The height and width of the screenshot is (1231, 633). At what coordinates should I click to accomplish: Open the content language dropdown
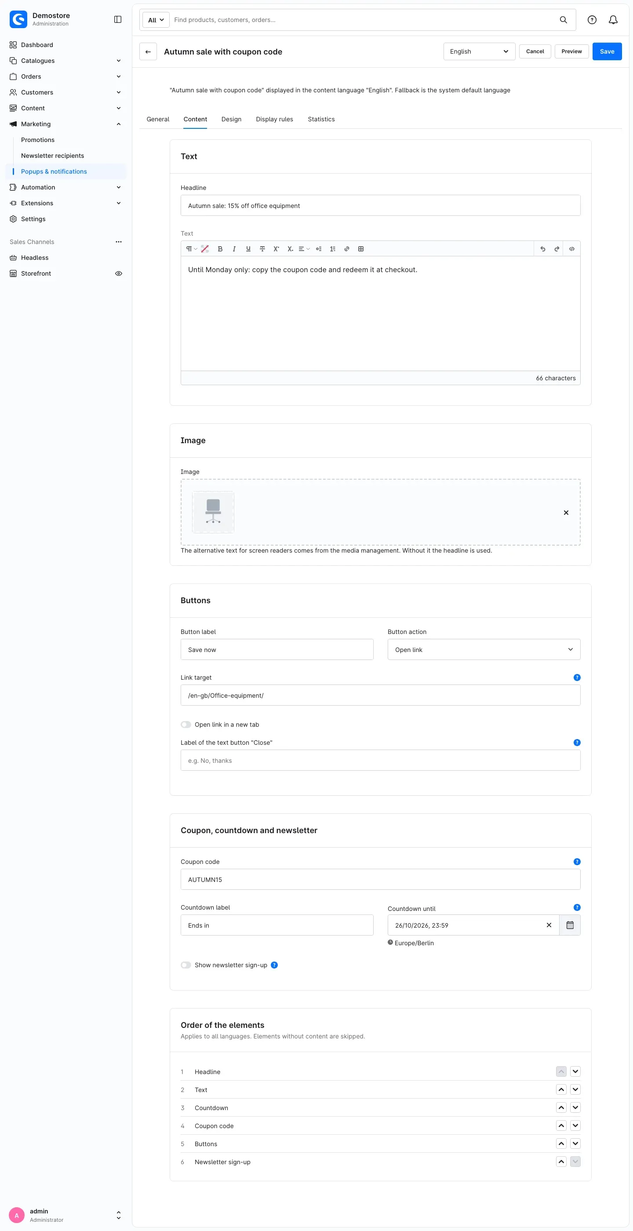[479, 51]
